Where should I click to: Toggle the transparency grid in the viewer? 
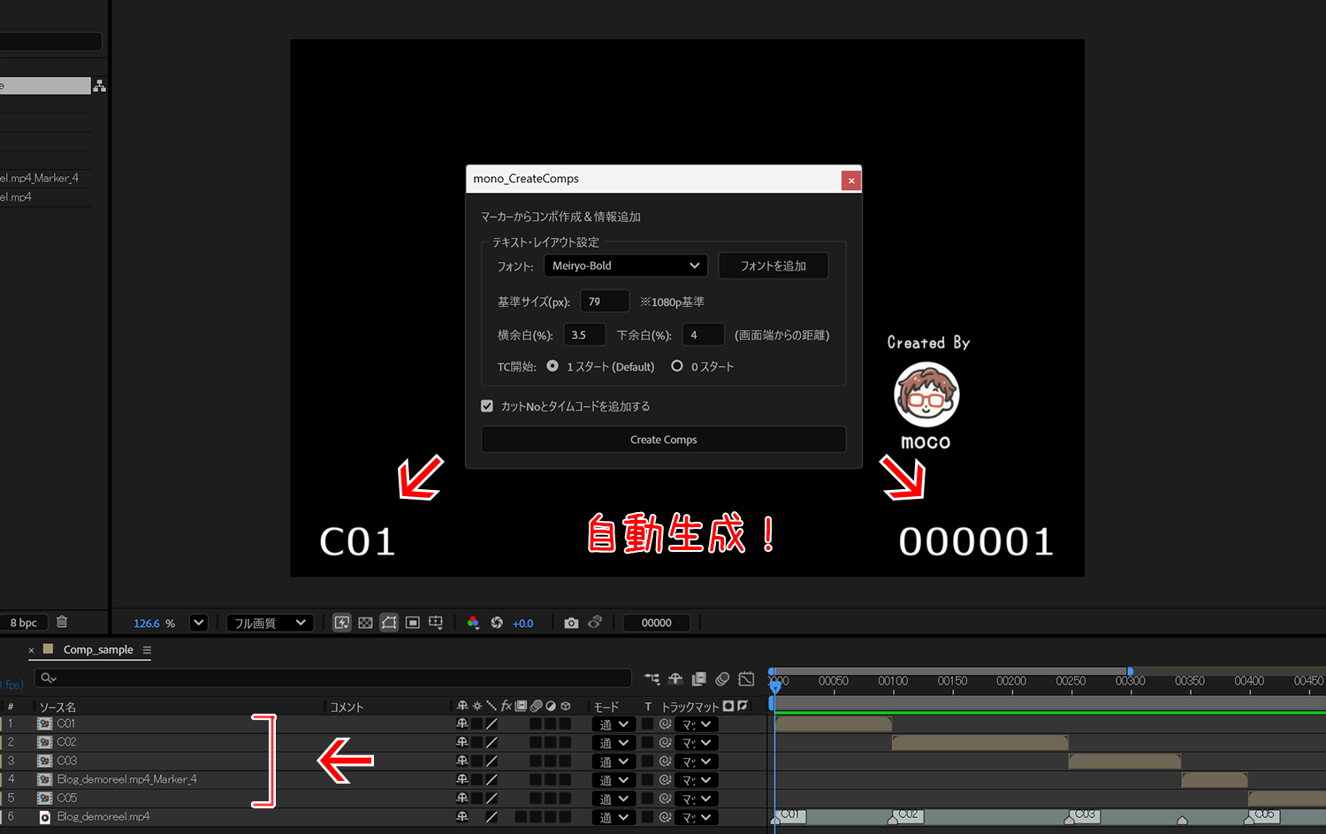[x=365, y=623]
